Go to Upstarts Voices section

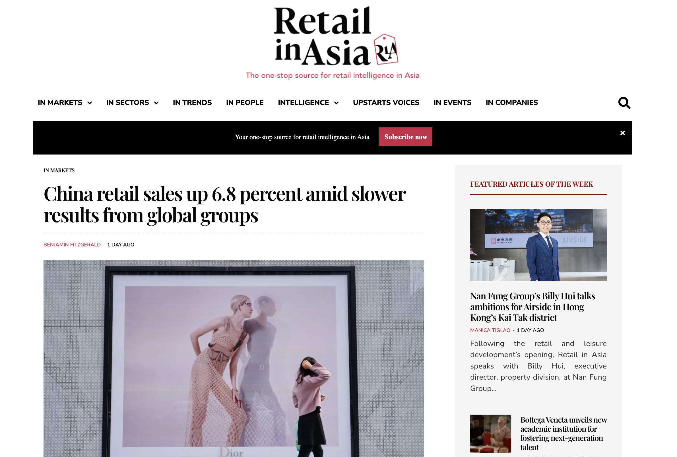tap(386, 103)
